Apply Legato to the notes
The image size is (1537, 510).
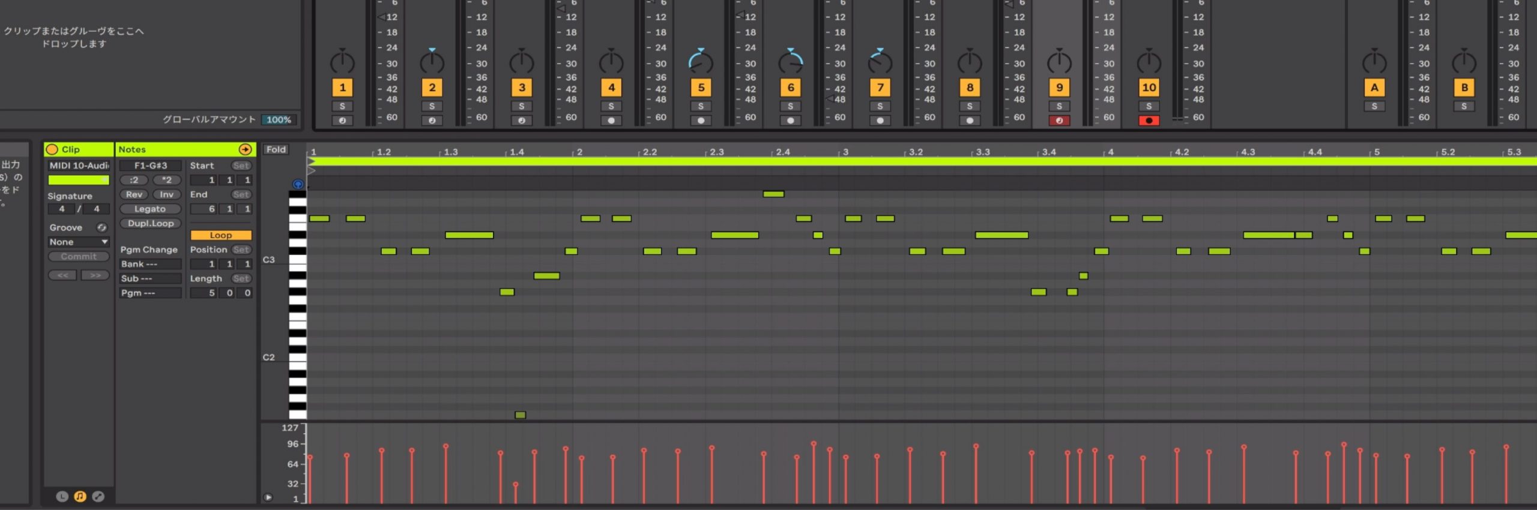point(150,209)
